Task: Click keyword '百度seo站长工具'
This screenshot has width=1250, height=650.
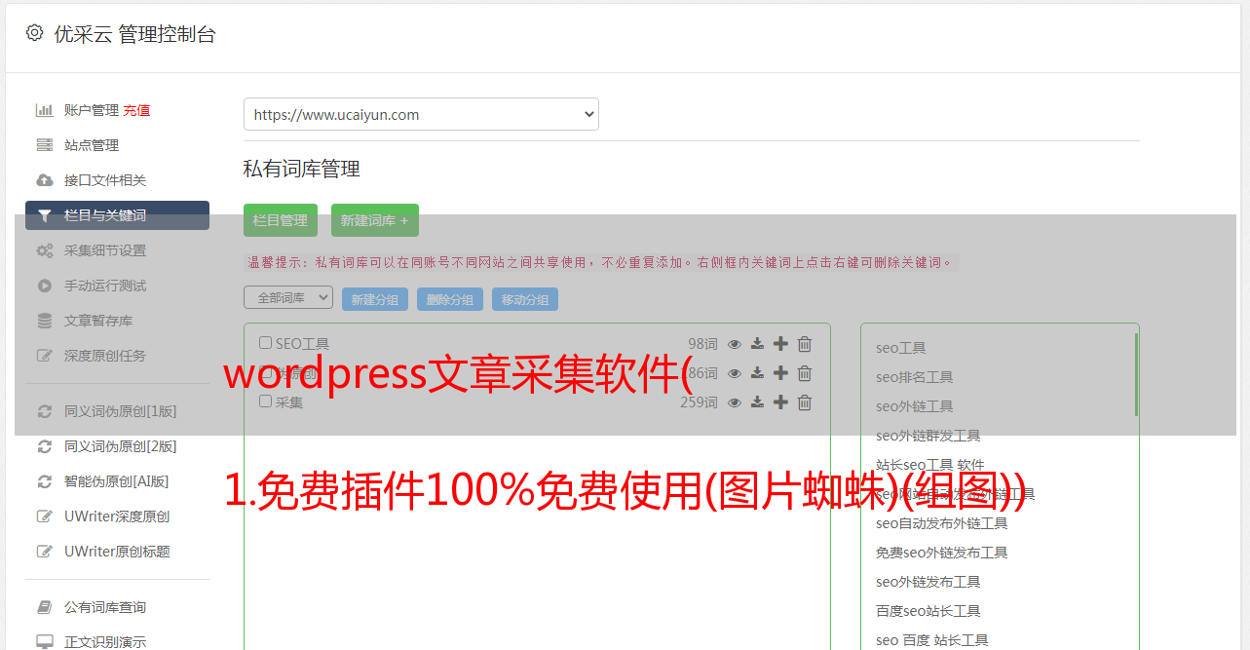Action: pos(928,611)
